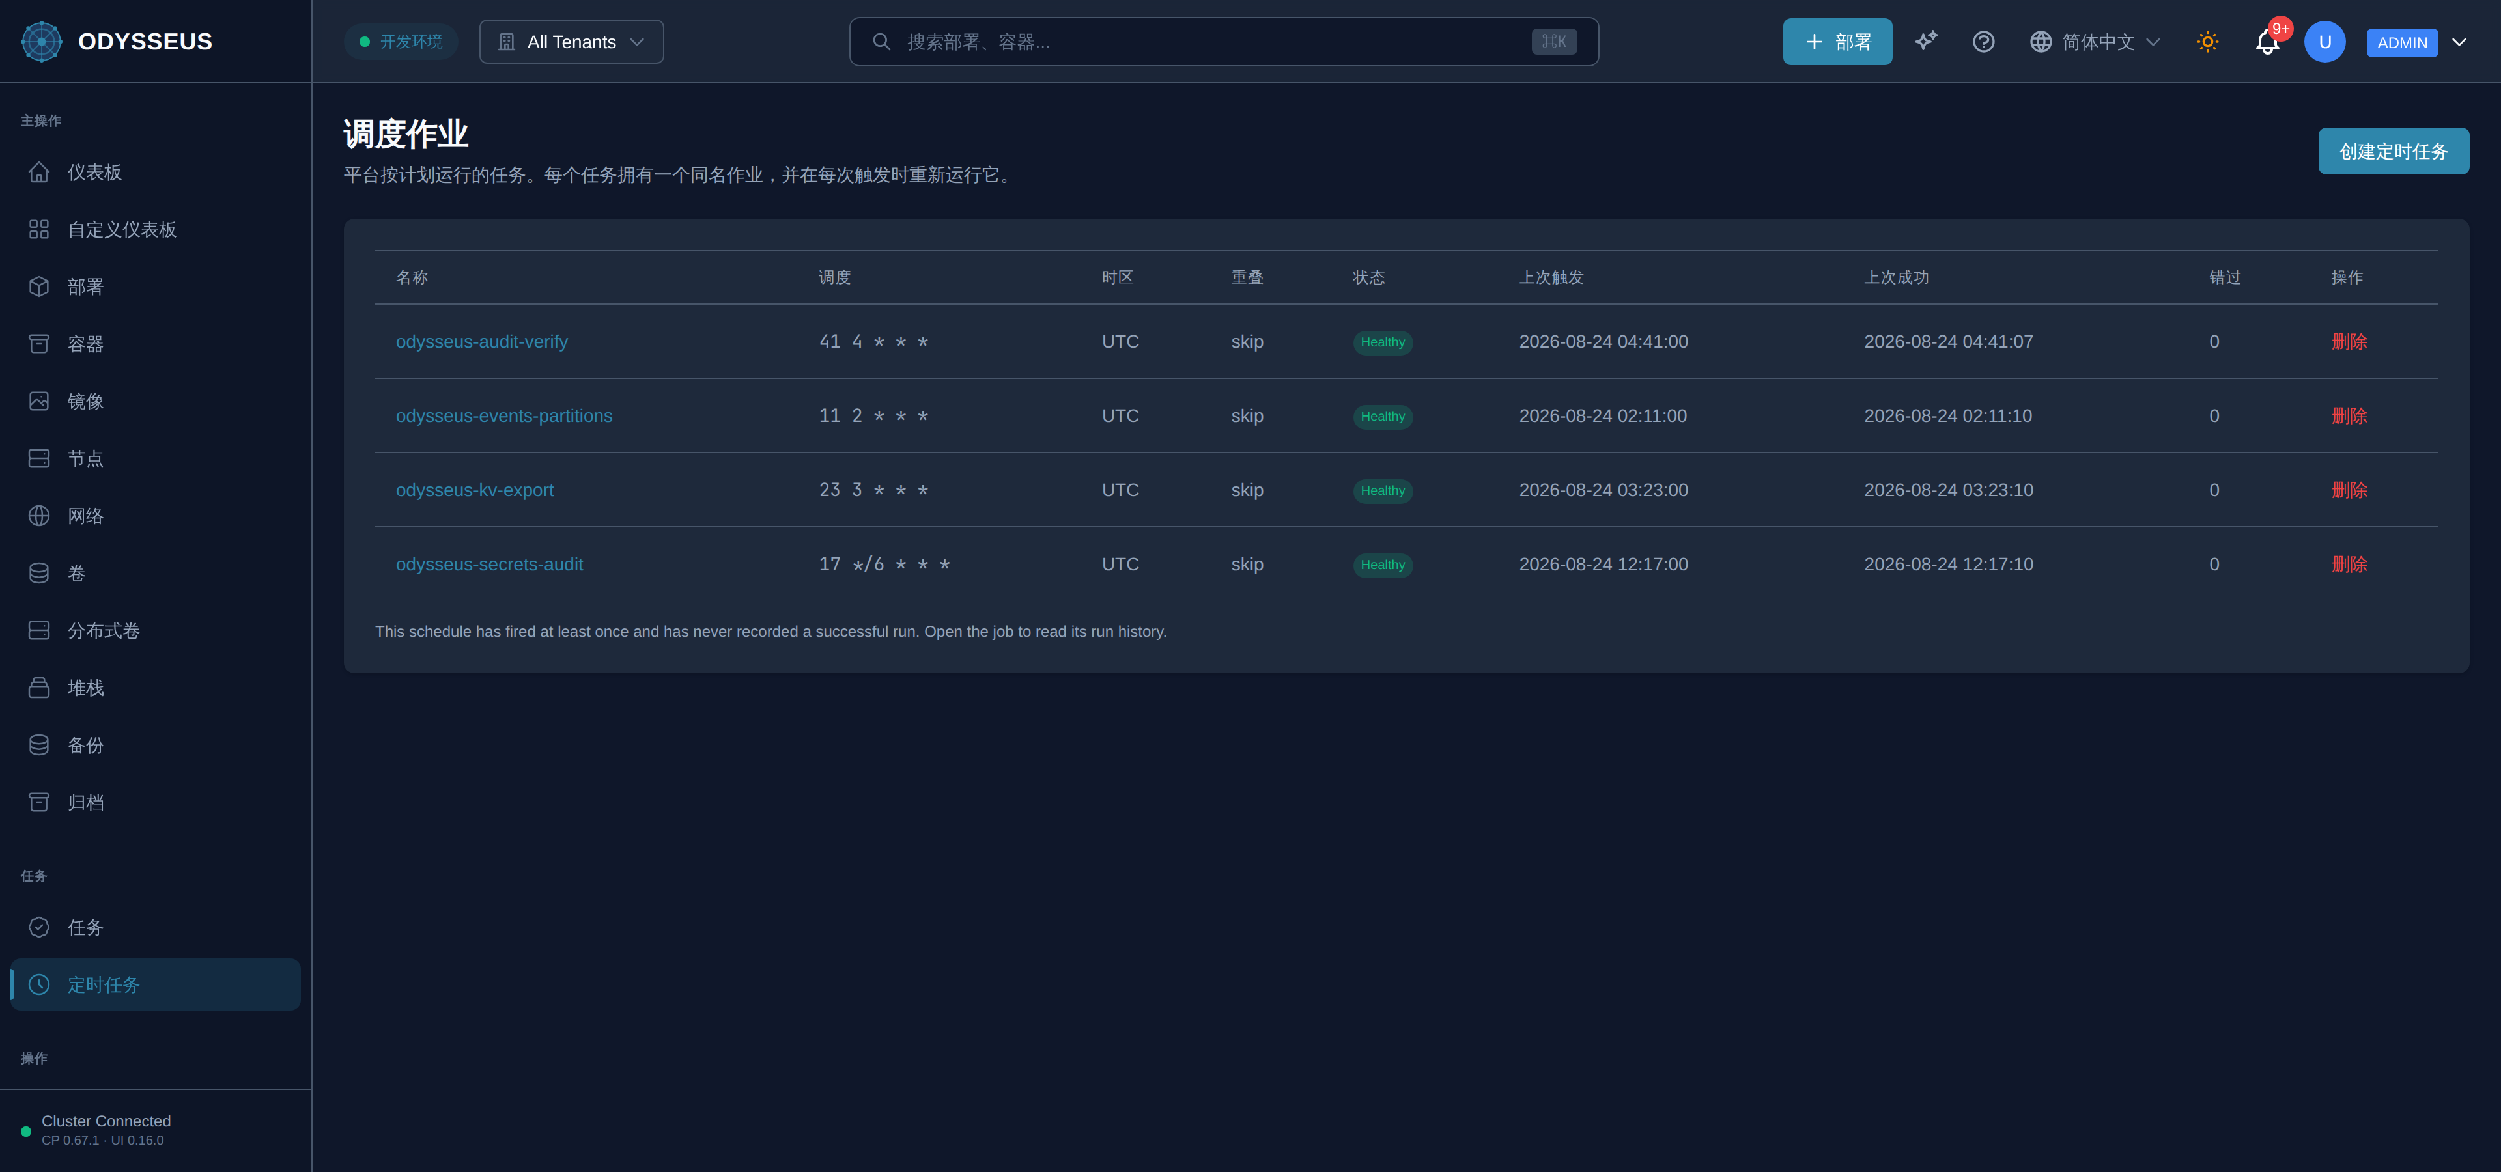Open the 仪表板 dashboard sidebar item

click(x=156, y=173)
